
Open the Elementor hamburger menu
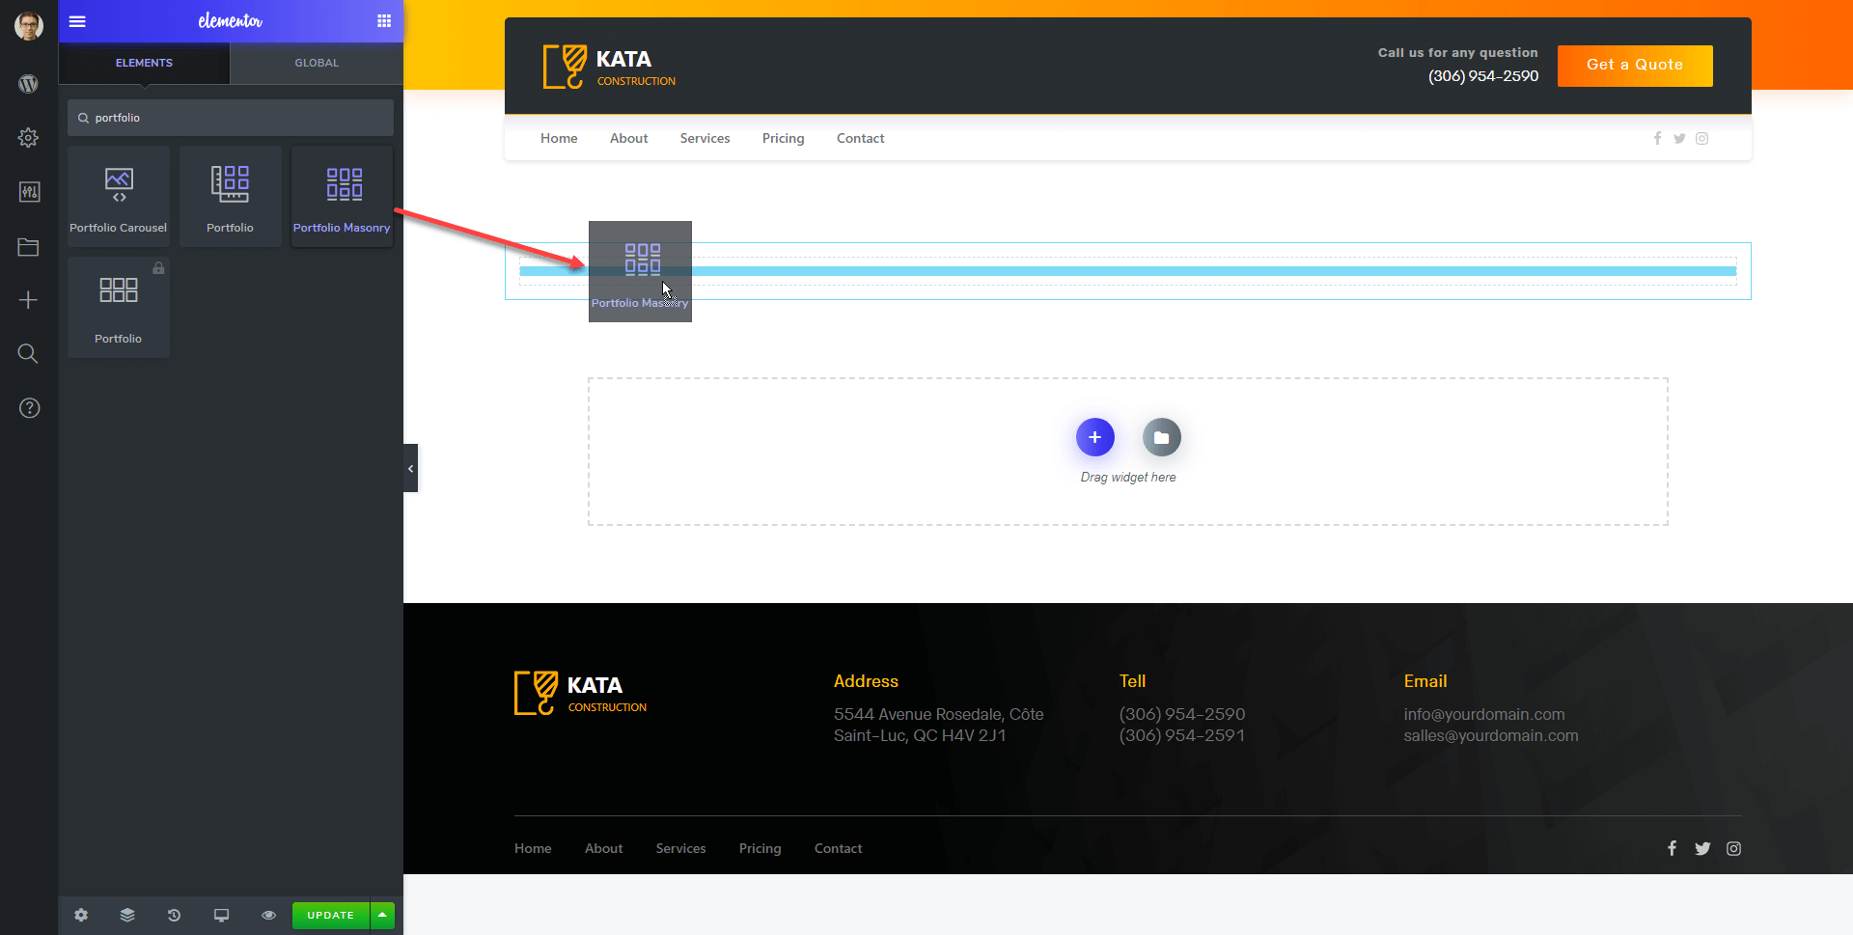(77, 21)
